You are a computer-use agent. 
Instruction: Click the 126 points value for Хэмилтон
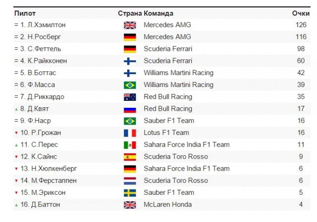pos(301,25)
